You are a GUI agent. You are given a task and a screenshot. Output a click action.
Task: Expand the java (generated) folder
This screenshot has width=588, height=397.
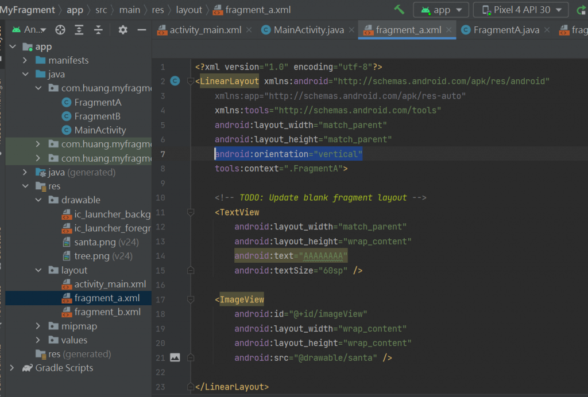point(25,172)
